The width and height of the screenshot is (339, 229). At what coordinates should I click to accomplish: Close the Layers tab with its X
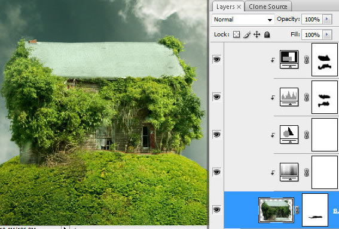[x=239, y=7]
